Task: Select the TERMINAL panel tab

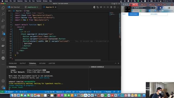Action: point(33,63)
